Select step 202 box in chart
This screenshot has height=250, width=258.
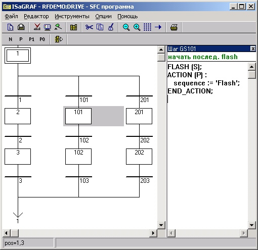139,157
